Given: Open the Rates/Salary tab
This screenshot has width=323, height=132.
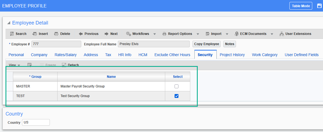Looking at the screenshot, I should 66,55.
